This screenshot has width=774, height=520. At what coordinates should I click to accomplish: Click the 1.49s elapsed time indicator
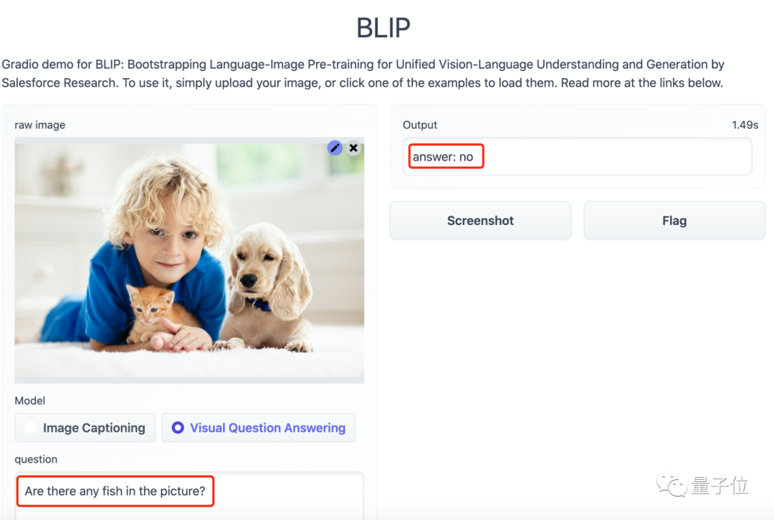click(x=745, y=125)
